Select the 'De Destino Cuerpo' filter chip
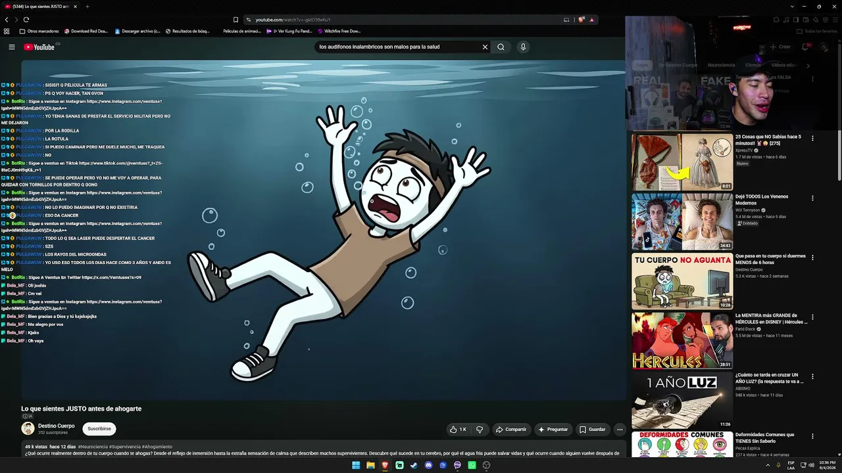 (678, 65)
